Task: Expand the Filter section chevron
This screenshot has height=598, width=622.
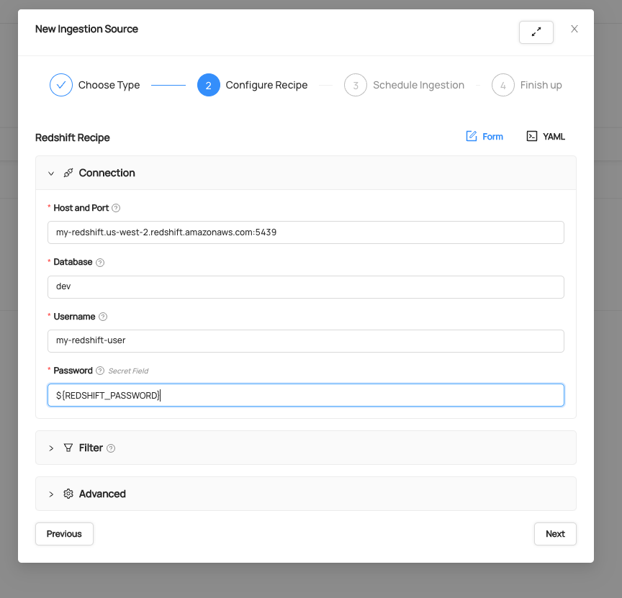Action: 51,448
